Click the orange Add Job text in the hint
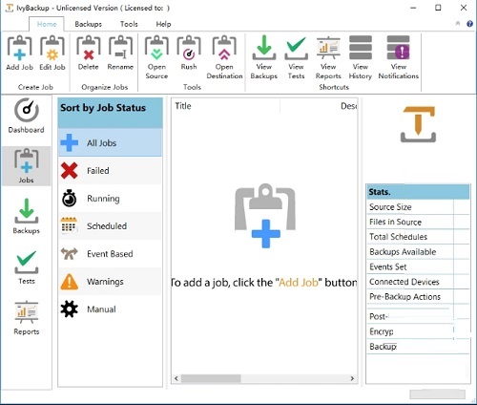 tap(299, 283)
